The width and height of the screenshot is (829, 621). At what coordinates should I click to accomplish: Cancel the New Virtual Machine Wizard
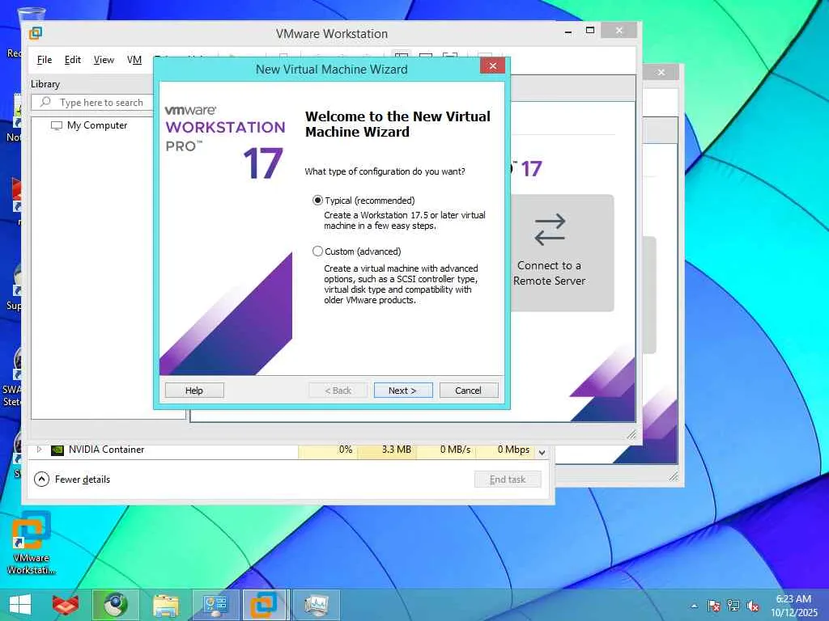(469, 391)
